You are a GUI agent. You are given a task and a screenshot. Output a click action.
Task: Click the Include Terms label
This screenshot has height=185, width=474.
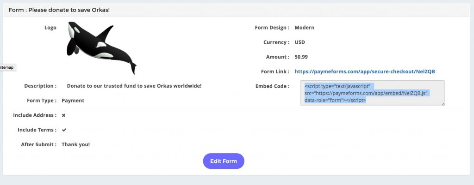tap(37, 130)
